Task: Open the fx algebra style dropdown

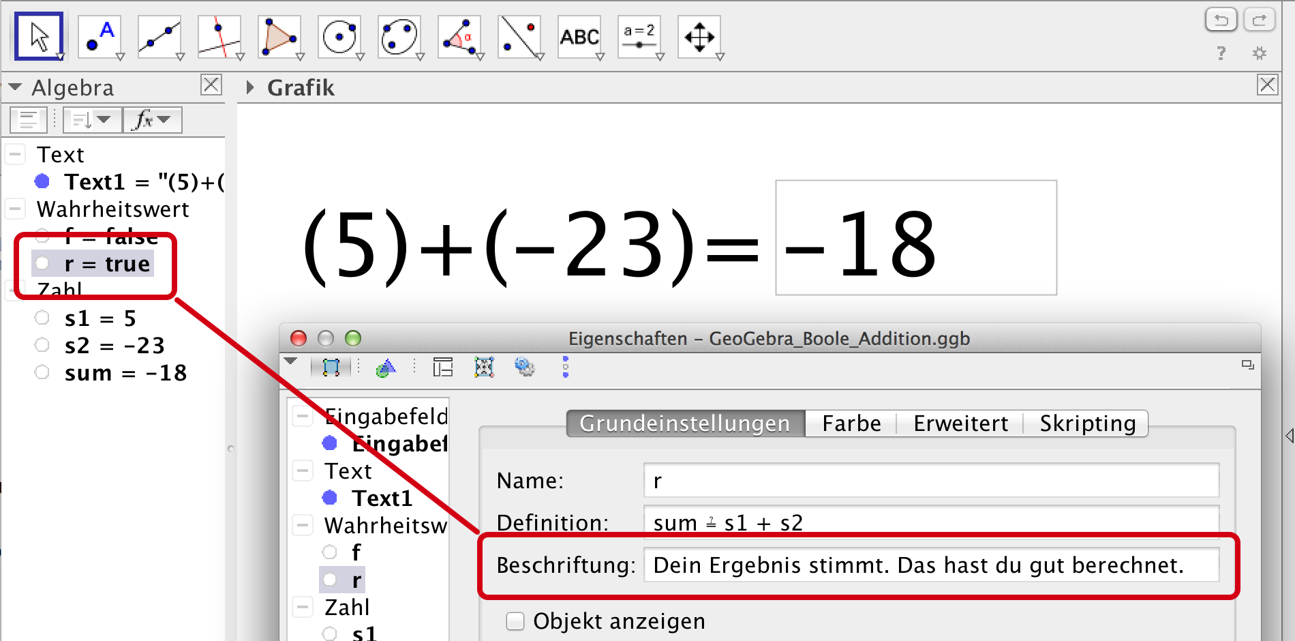Action: pos(152,120)
